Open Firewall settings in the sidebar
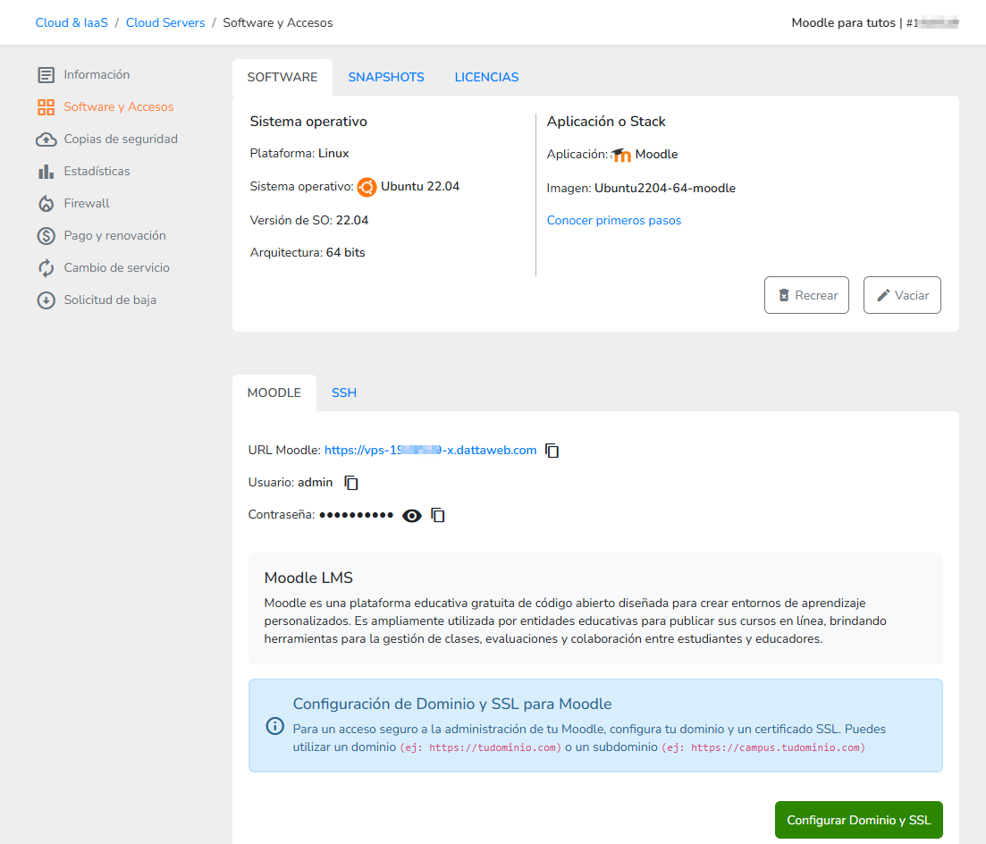The width and height of the screenshot is (986, 844). 87,203
